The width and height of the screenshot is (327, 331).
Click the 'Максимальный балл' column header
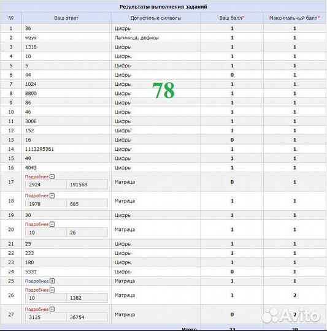294,18
